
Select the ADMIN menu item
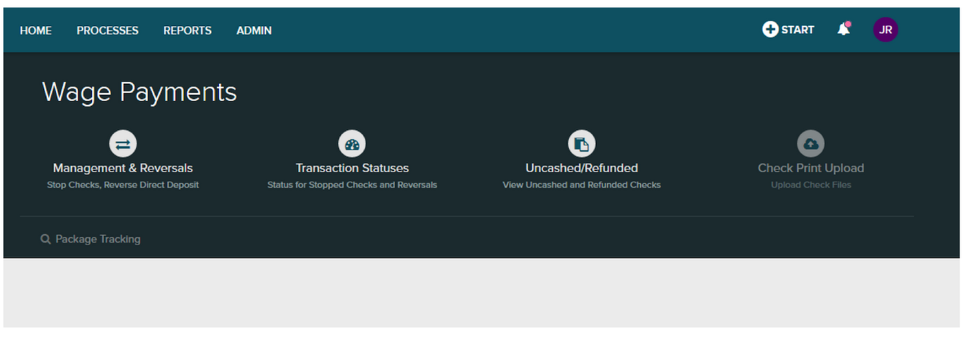point(254,30)
